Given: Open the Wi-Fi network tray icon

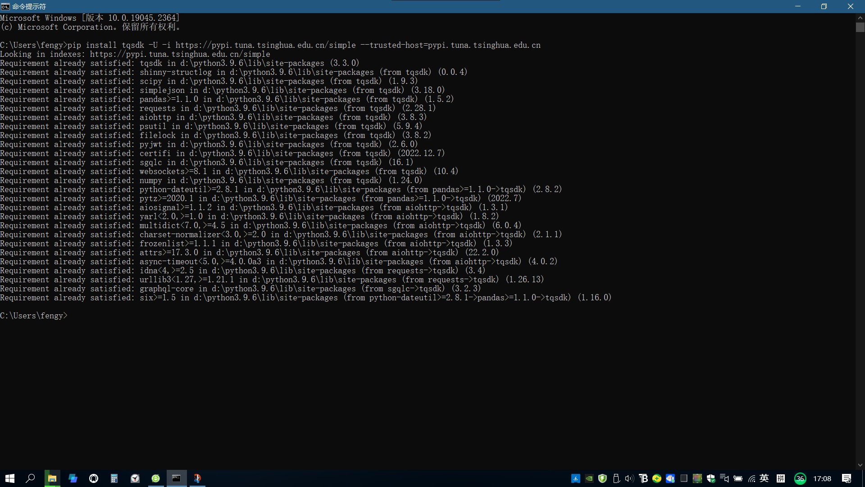Looking at the screenshot, I should (x=751, y=479).
